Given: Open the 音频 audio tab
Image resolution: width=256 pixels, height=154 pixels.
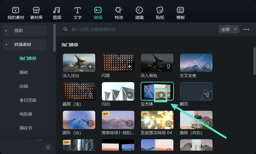Looking at the screenshot, I should click(x=57, y=13).
